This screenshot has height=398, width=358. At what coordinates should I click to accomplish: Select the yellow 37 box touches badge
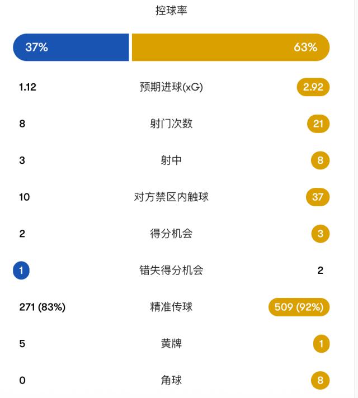(x=318, y=197)
